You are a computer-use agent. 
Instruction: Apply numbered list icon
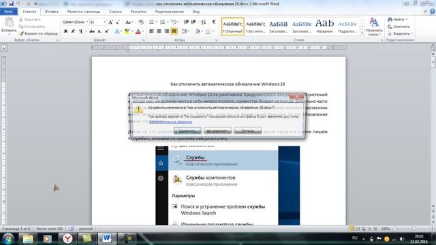coord(163,22)
